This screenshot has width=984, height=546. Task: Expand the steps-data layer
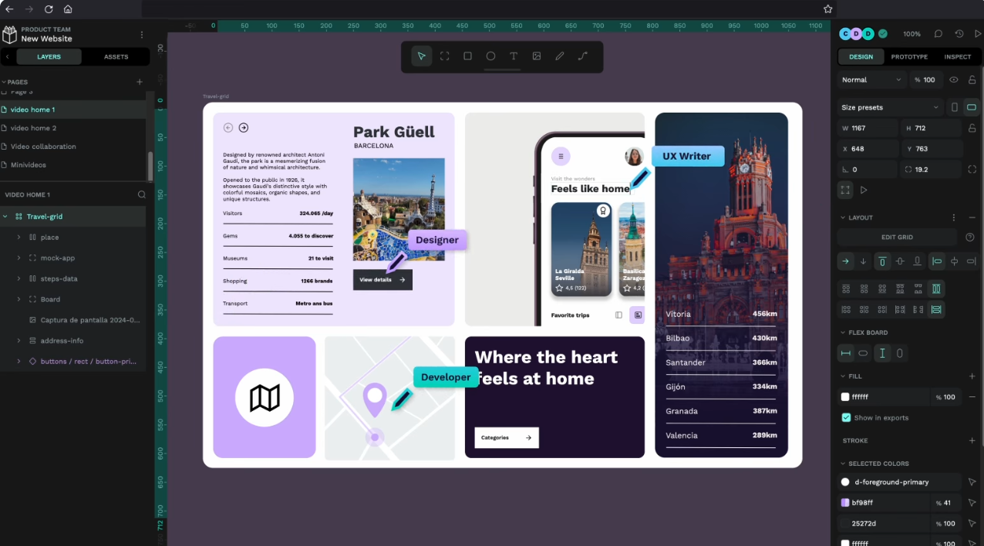click(x=19, y=278)
